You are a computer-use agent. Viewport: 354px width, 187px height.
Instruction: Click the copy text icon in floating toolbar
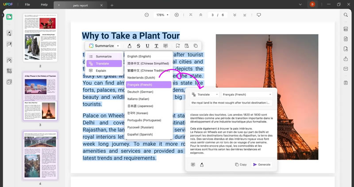pyautogui.click(x=196, y=46)
